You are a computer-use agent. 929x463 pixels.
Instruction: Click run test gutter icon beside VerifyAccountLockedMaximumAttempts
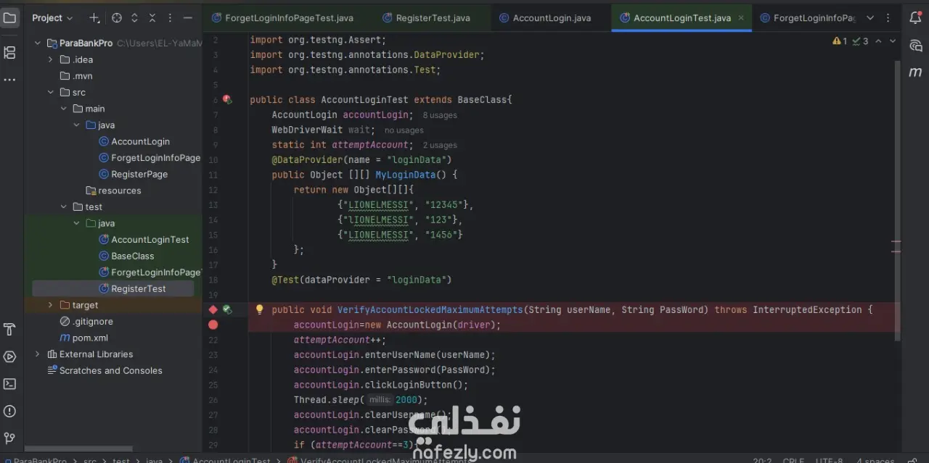[x=227, y=309]
